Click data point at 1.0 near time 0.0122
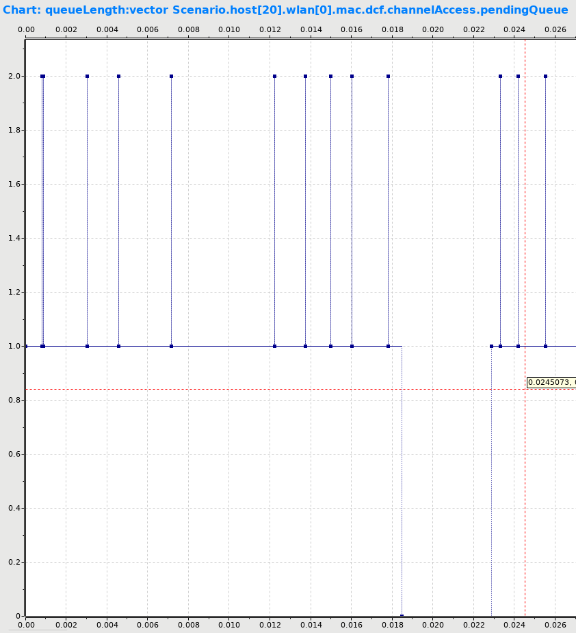 pos(275,347)
